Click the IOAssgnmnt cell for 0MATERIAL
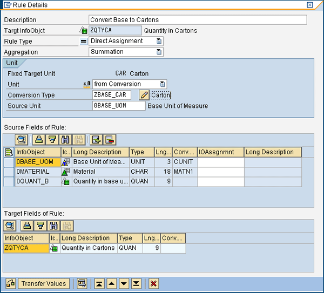324x293 pixels. click(221, 172)
